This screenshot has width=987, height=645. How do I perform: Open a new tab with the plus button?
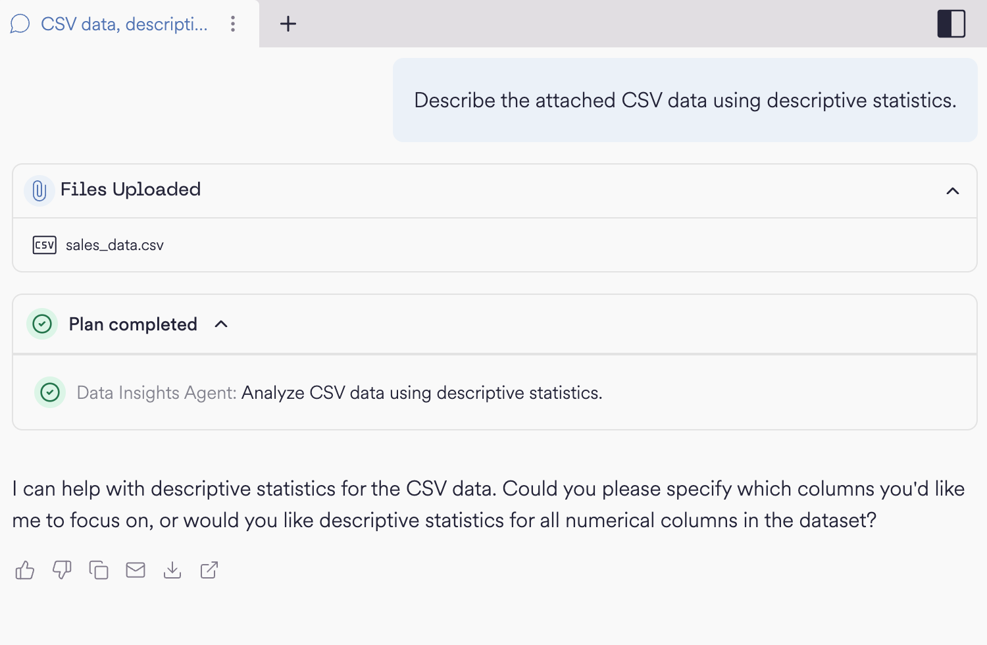(x=288, y=24)
